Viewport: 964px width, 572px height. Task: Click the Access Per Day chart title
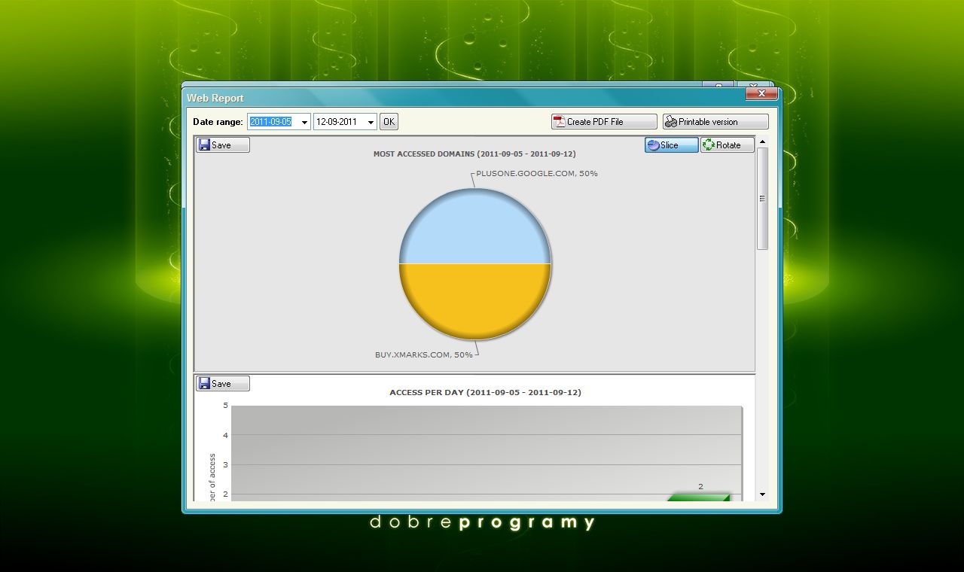485,393
